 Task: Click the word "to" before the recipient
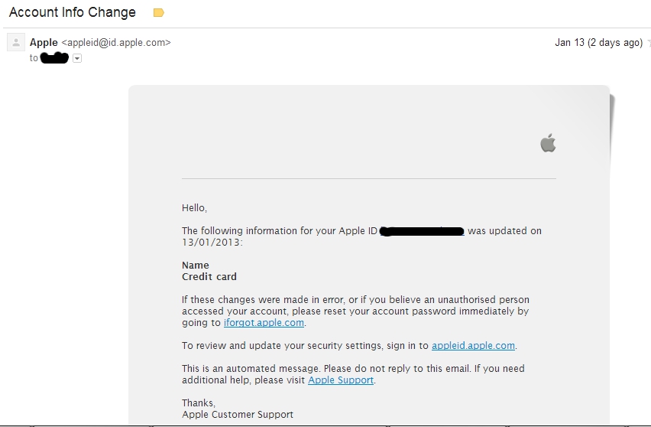[x=34, y=58]
